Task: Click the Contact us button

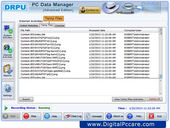Action: (90, 10)
